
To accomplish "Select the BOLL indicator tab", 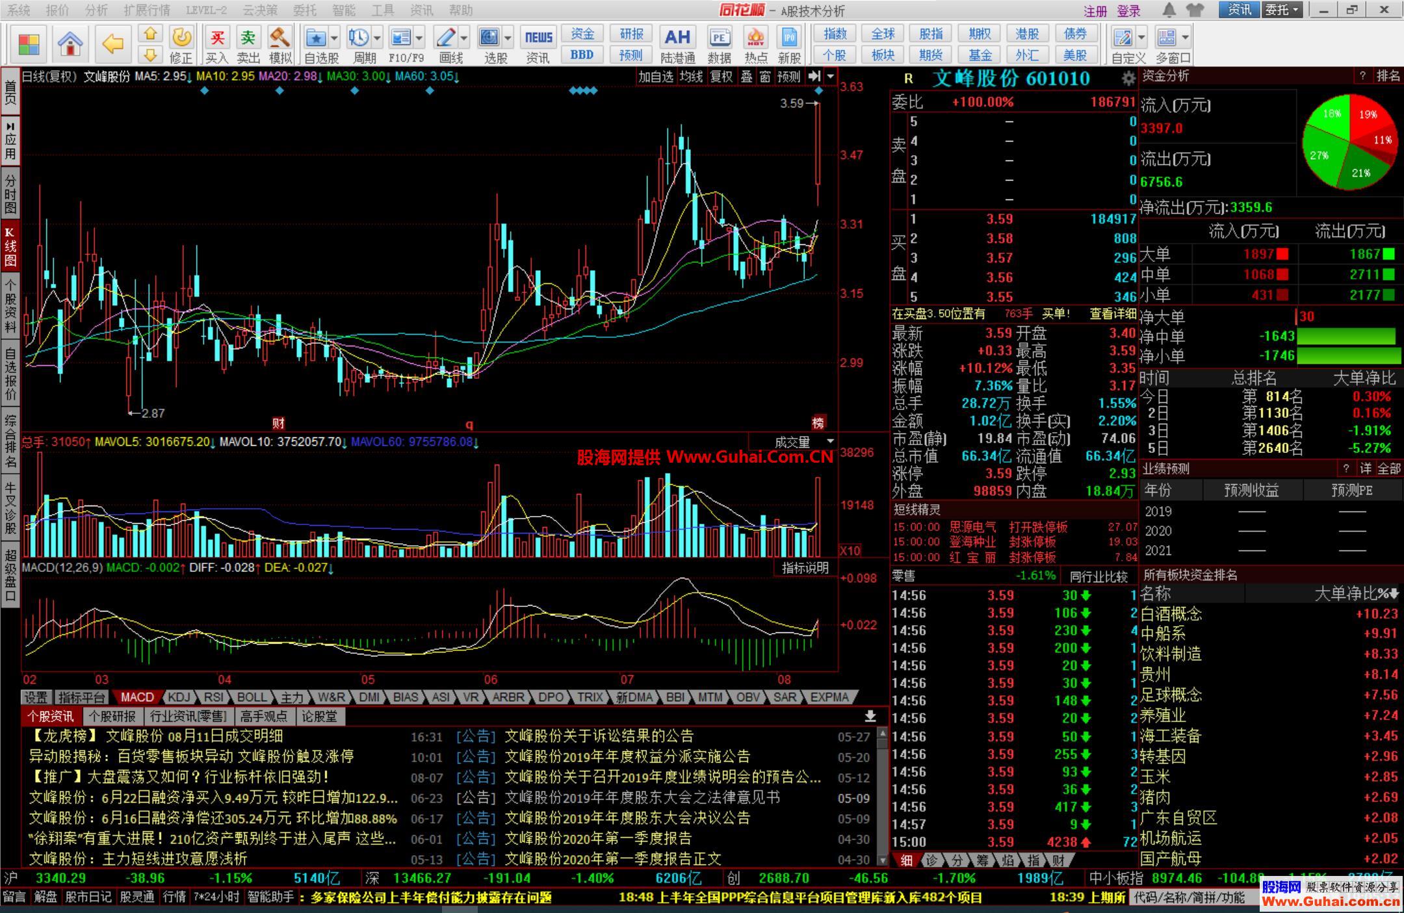I will pos(252,697).
